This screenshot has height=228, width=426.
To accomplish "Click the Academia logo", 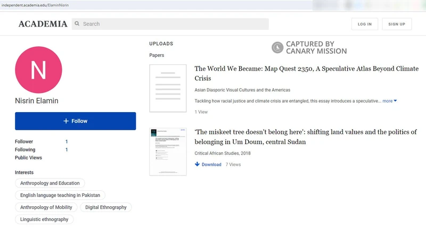I will click(43, 24).
